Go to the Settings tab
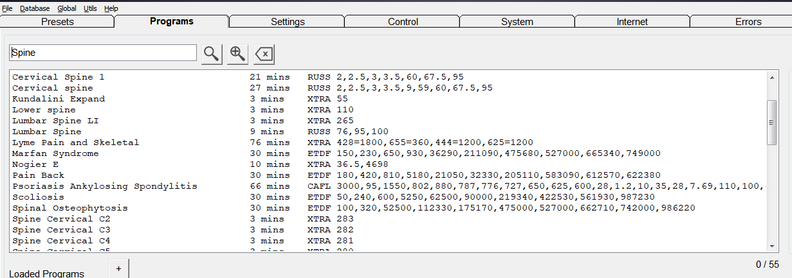The height and width of the screenshot is (278, 792). click(288, 22)
